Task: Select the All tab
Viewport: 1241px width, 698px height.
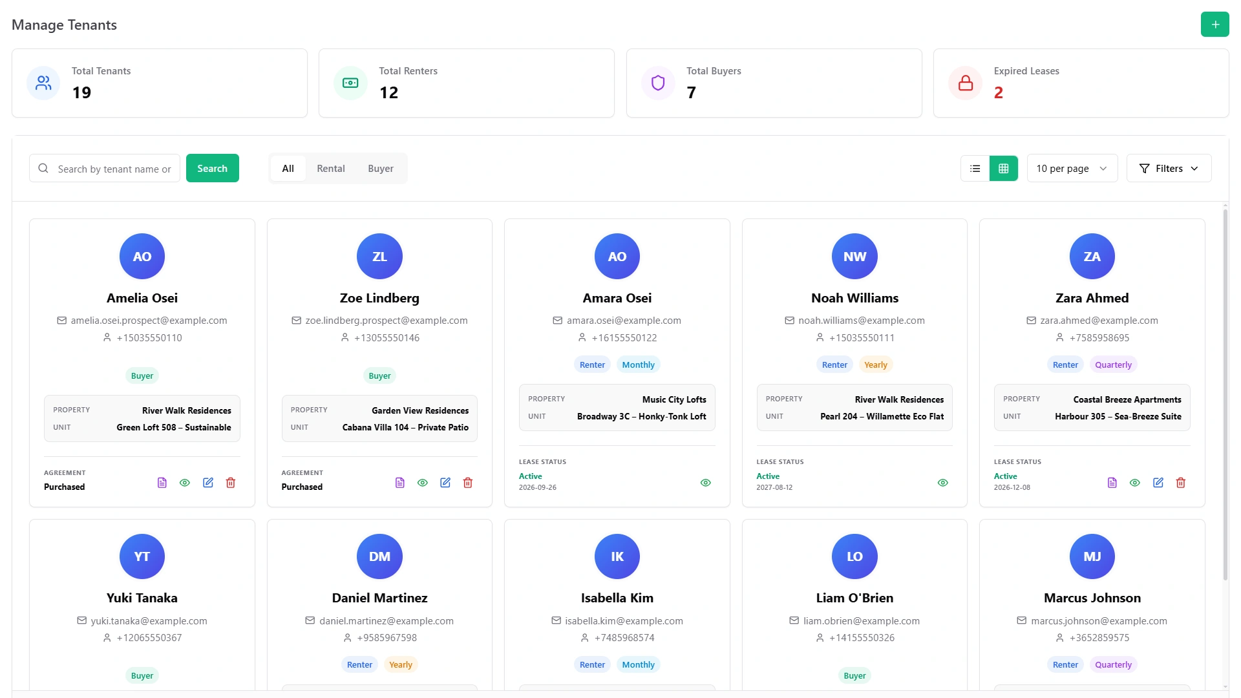Action: click(x=288, y=169)
